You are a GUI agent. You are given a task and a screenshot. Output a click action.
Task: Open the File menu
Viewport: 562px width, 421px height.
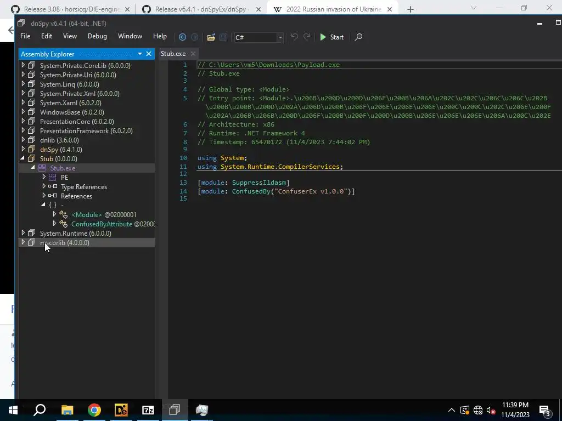25,36
